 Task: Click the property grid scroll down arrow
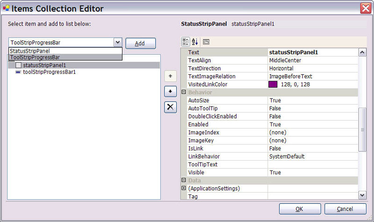[362, 195]
